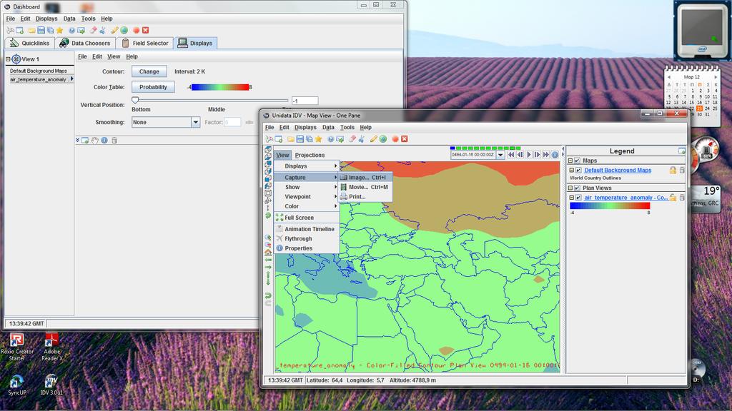Click the vertical position value field
The height and width of the screenshot is (411, 732).
305,101
